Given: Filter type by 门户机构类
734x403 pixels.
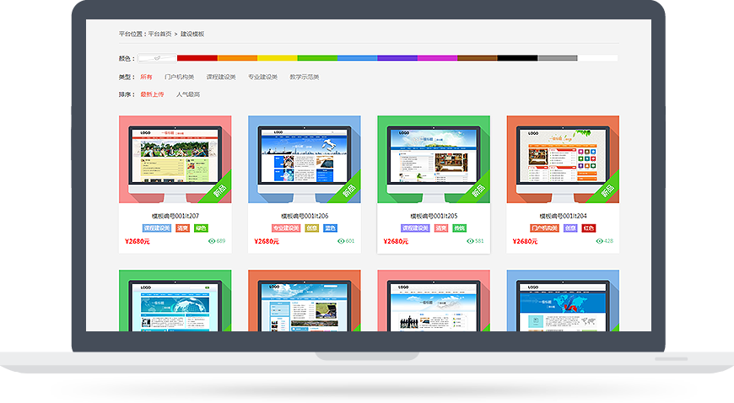Looking at the screenshot, I should pos(179,77).
